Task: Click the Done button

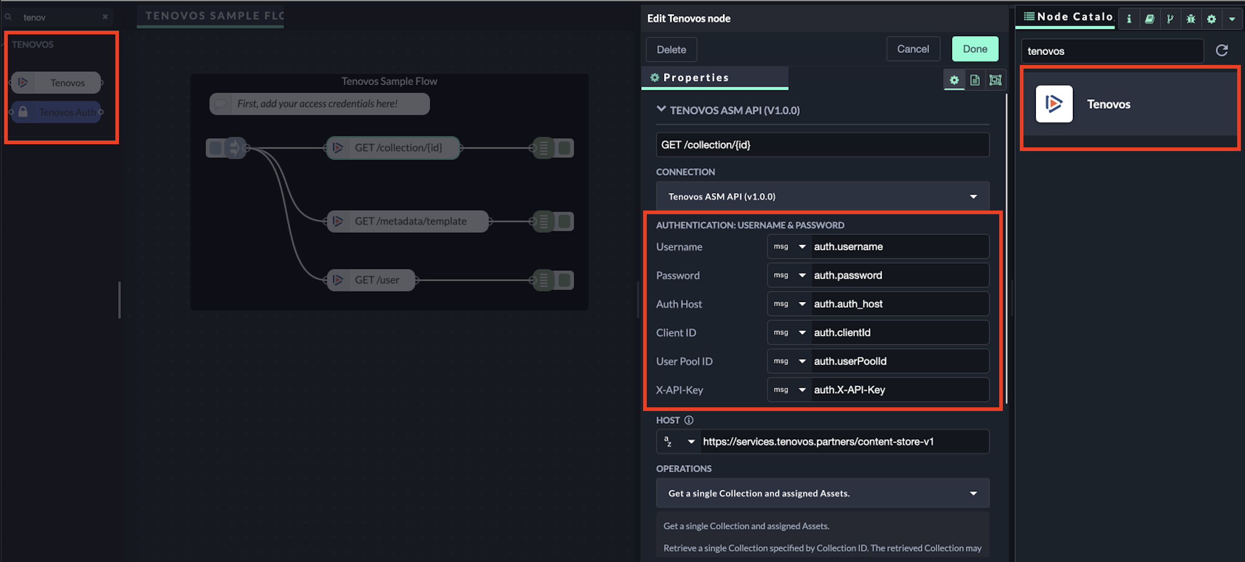Action: click(974, 49)
